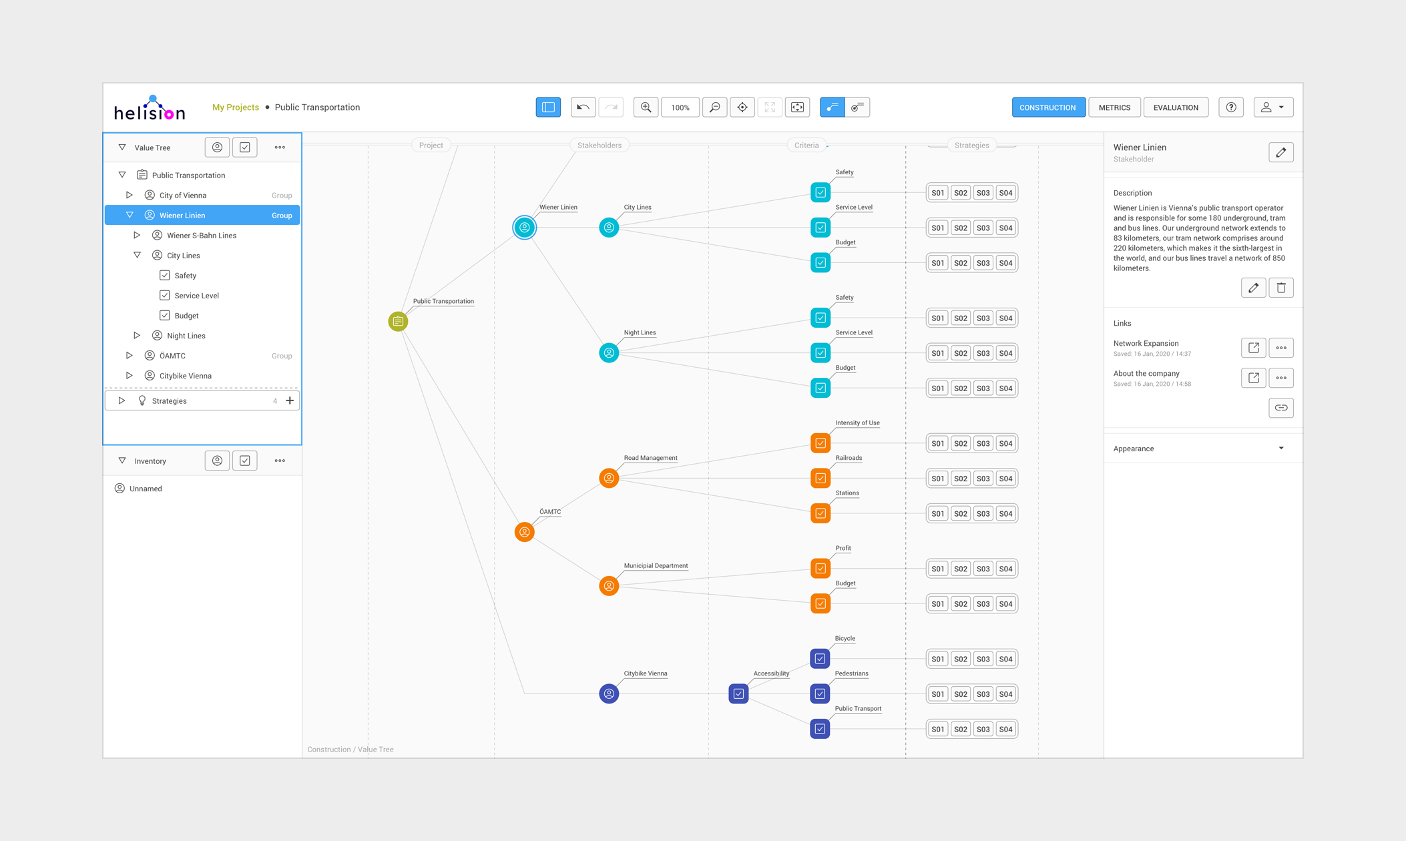Click S01 strategy for Bicycle row
This screenshot has height=841, width=1406.
937,659
